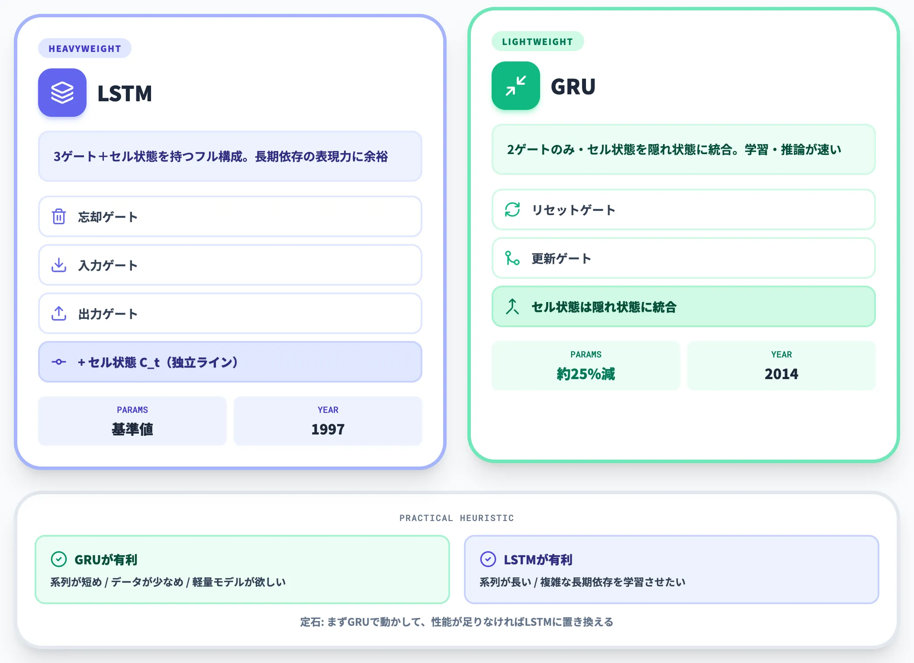Image resolution: width=914 pixels, height=663 pixels.
Task: Click the 系列が短め / データが少なめ text
Action: pos(168,582)
